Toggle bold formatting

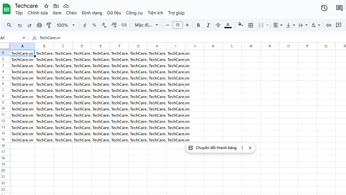[199, 25]
